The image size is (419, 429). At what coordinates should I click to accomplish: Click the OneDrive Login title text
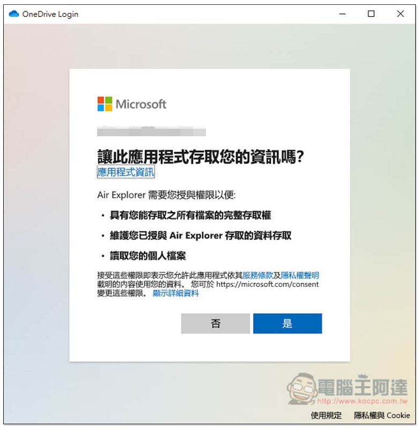tap(50, 14)
